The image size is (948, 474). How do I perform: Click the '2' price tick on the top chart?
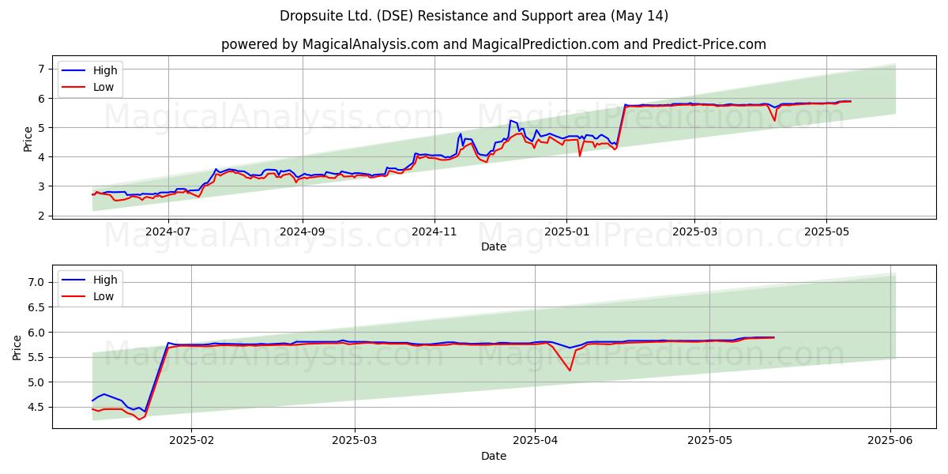[43, 216]
